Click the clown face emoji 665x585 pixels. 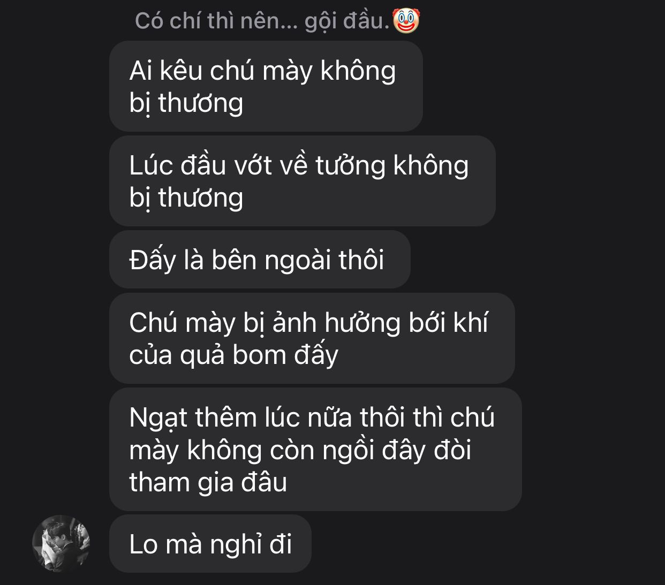pyautogui.click(x=406, y=21)
